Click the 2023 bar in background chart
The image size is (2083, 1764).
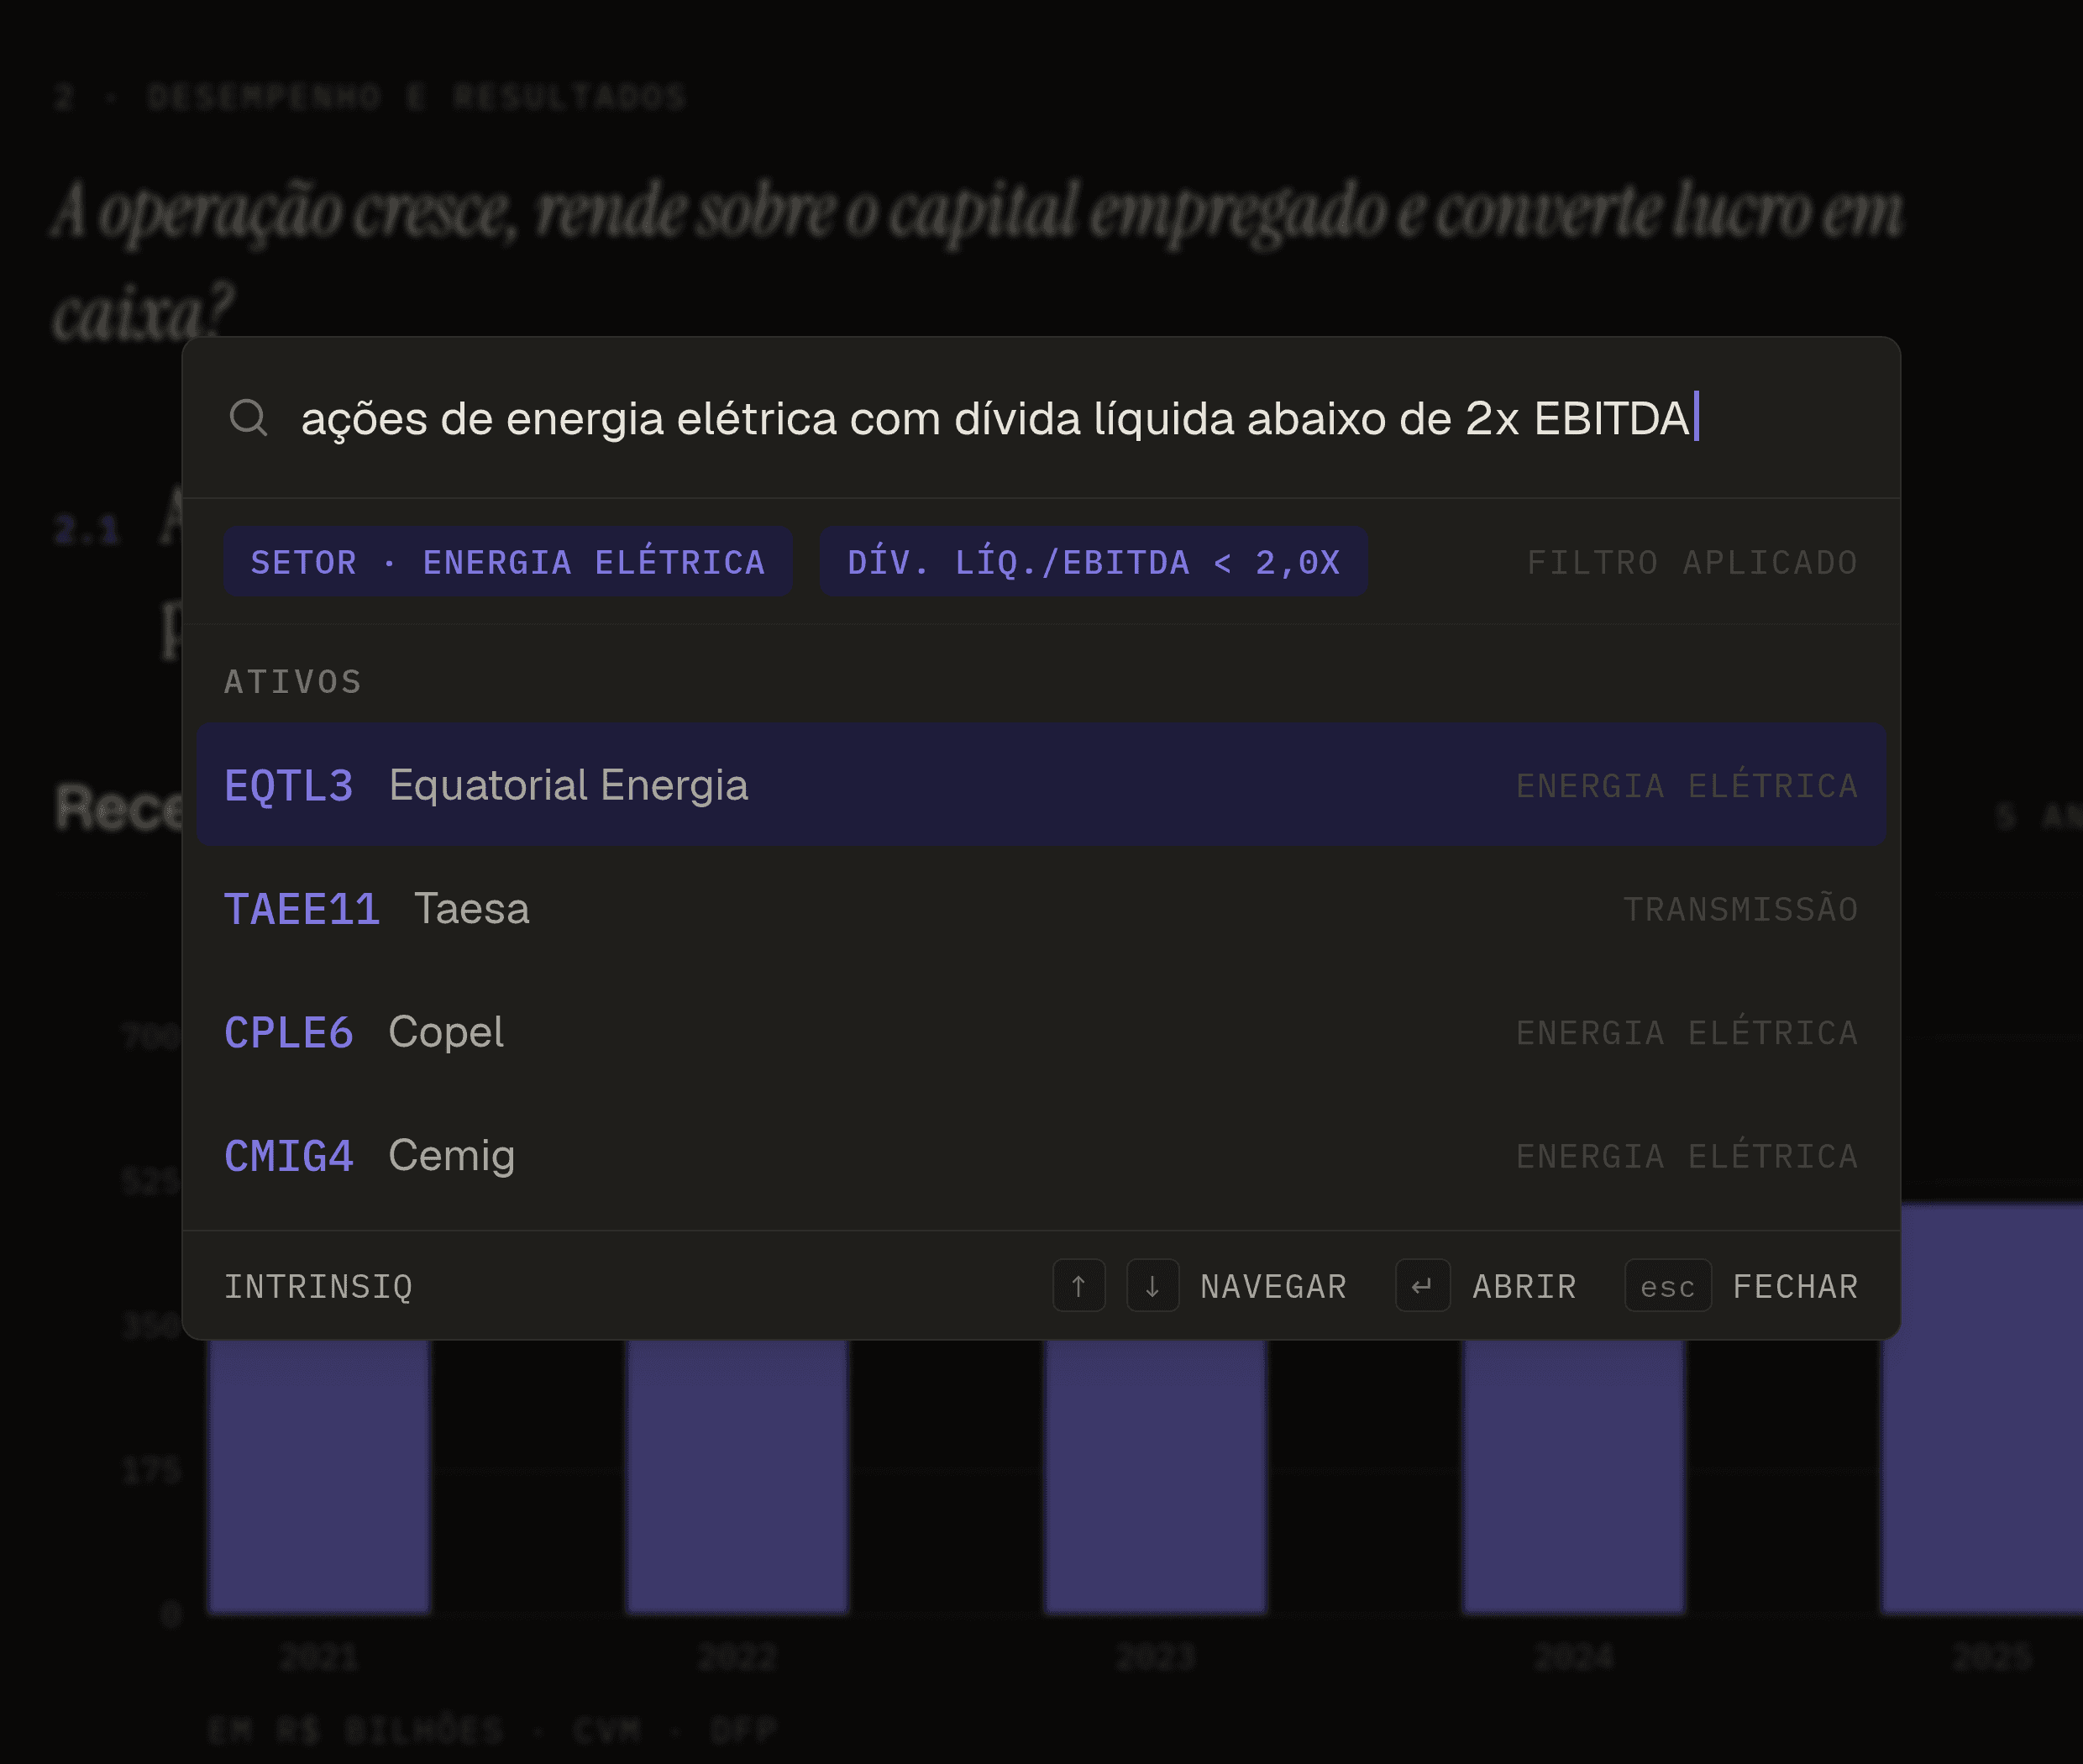[1155, 1476]
